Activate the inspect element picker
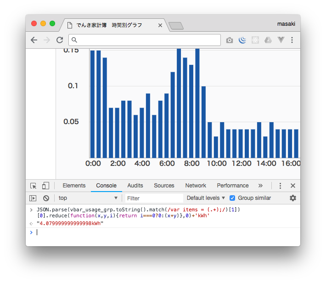The image size is (326, 283). point(34,186)
